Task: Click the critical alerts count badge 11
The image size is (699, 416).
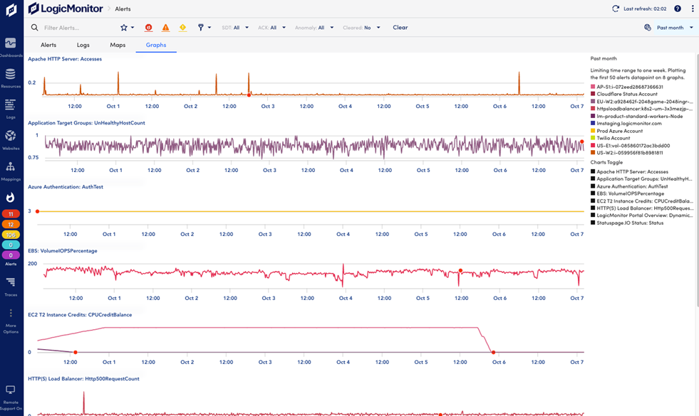Action: coord(11,214)
